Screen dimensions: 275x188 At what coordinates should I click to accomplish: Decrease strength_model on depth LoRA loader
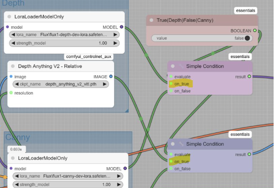[13, 43]
